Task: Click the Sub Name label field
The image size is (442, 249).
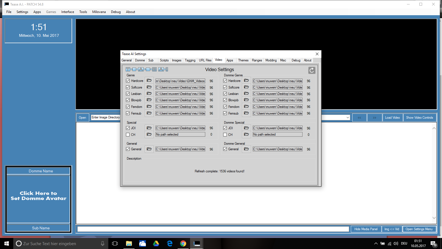Action: pos(38,228)
